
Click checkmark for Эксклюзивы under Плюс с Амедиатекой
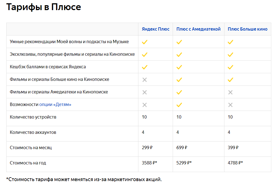point(179,54)
